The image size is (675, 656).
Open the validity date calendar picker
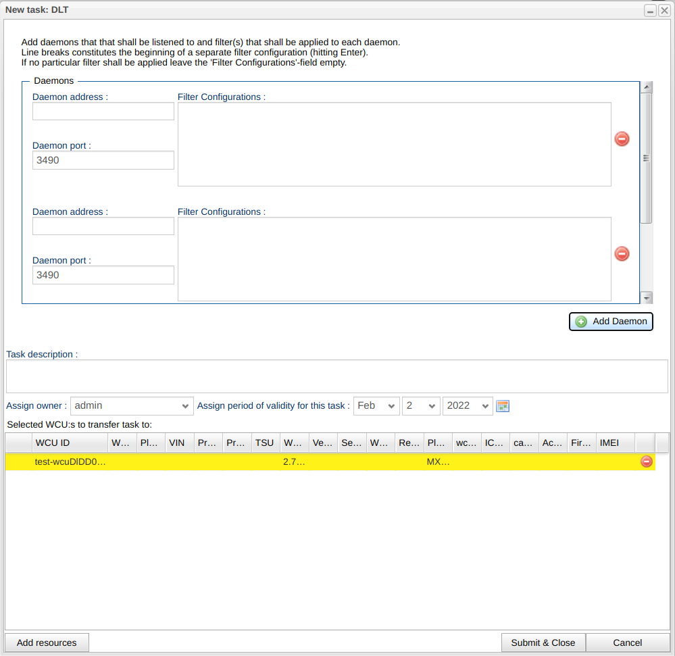(502, 405)
